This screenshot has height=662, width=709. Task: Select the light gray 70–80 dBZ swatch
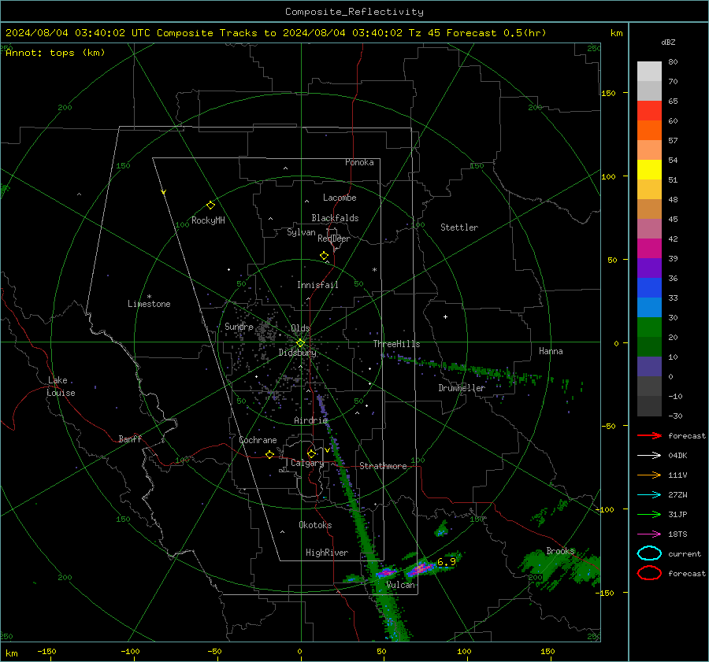[649, 71]
